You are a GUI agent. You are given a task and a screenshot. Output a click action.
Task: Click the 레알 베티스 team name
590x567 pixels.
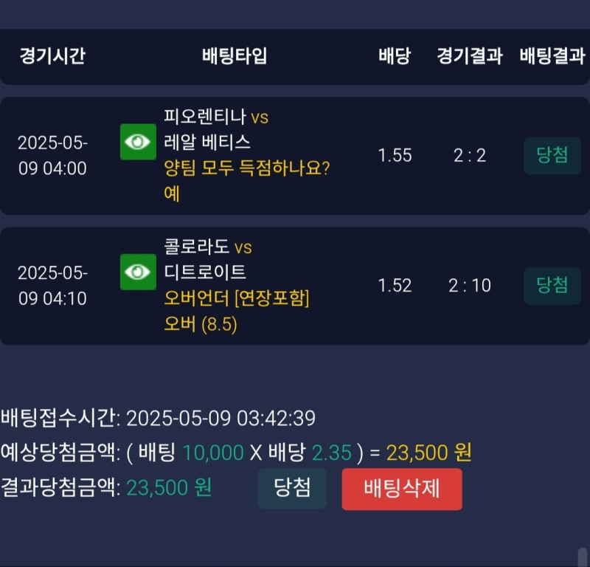click(207, 142)
